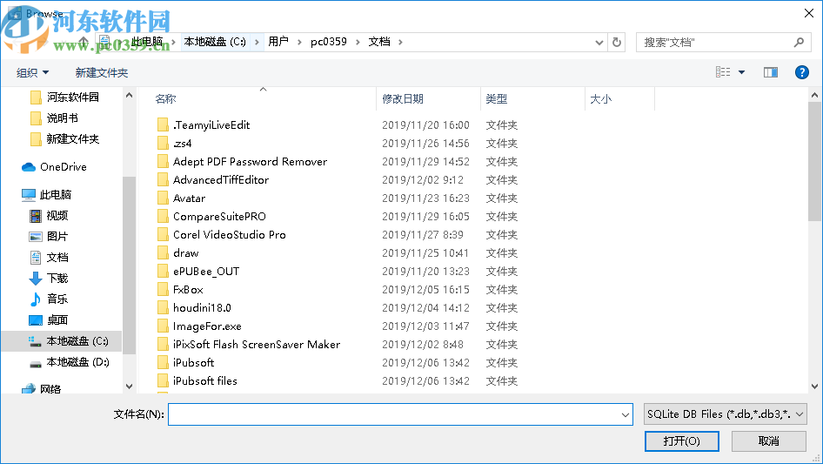Select the AdvancedTiffEditor folder
This screenshot has width=823, height=464.
[x=213, y=180]
